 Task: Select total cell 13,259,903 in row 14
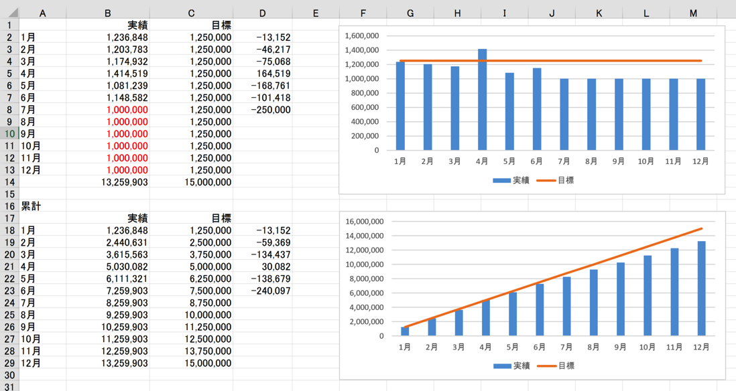tap(108, 182)
